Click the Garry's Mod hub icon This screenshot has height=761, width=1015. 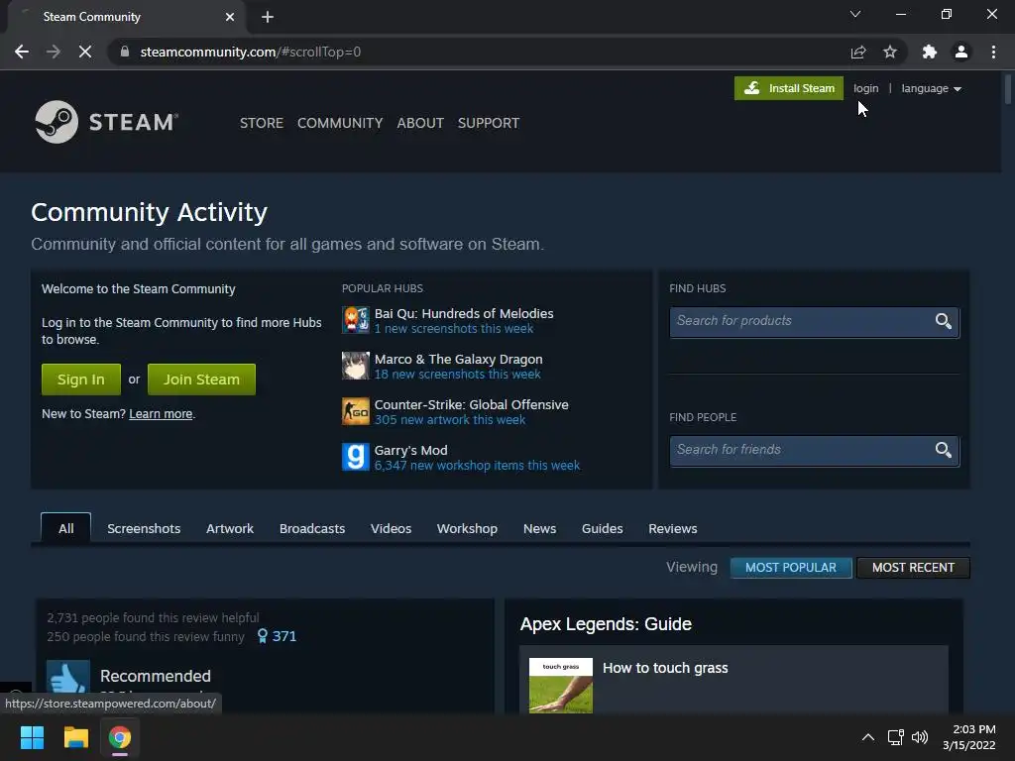tap(356, 457)
